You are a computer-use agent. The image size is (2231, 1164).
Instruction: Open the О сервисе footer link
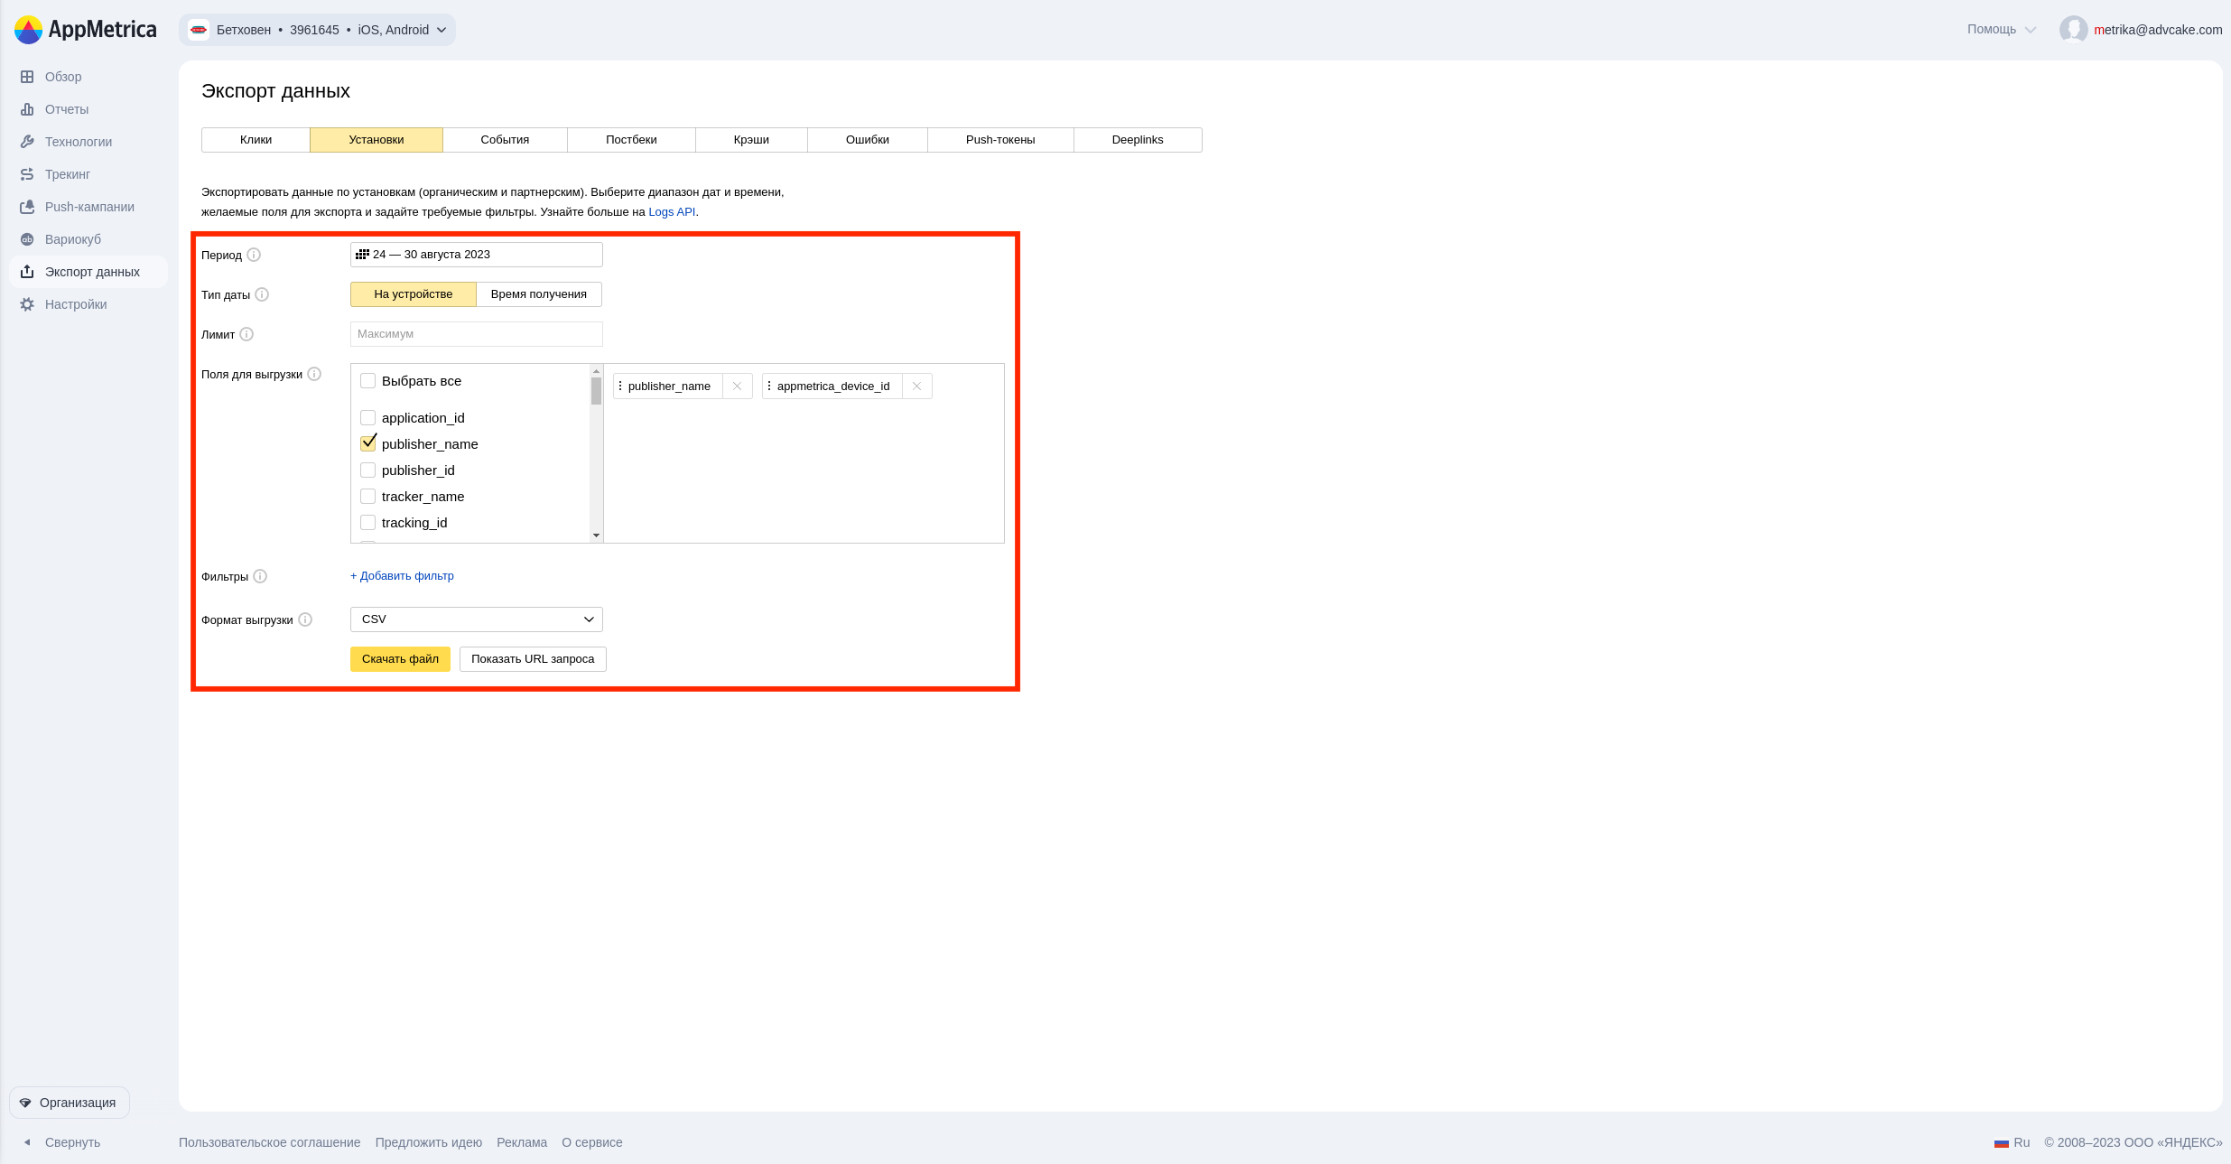(x=592, y=1142)
